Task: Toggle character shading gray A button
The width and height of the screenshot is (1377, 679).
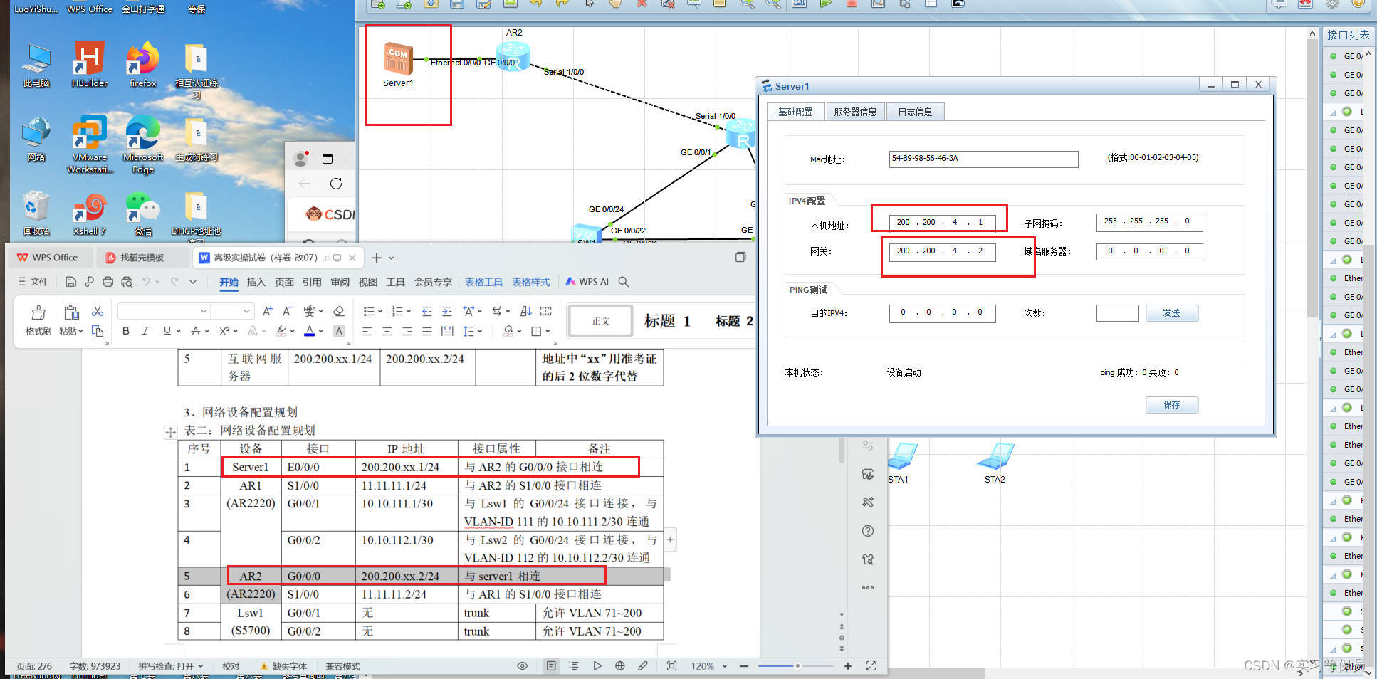Action: (339, 331)
